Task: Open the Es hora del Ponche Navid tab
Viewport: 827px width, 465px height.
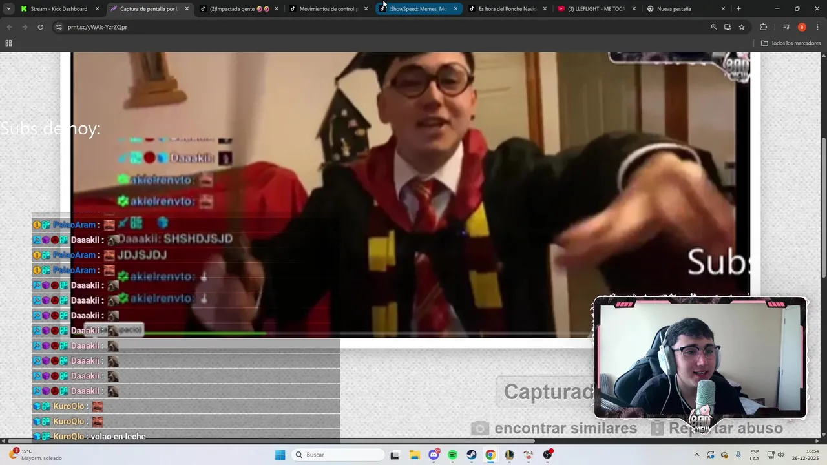Action: click(507, 9)
